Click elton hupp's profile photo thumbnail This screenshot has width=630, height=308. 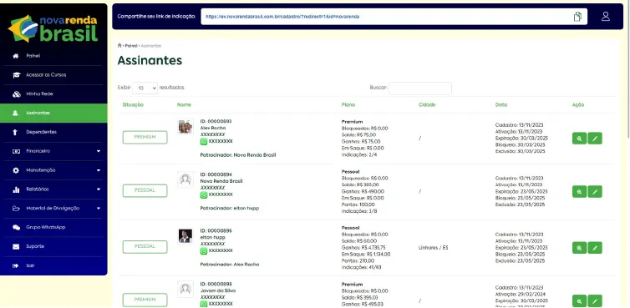click(185, 236)
